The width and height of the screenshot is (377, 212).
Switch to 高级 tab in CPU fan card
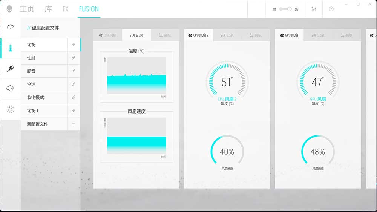pos(165,35)
